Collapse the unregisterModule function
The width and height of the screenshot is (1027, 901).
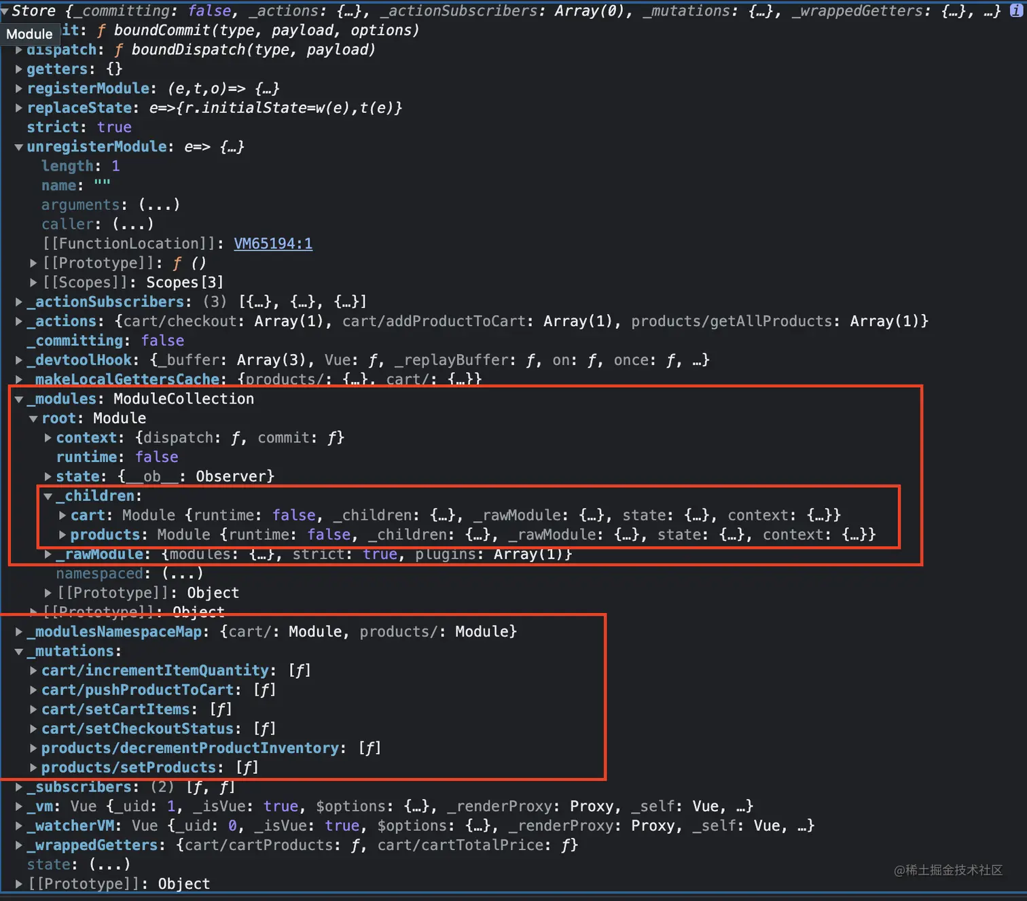(x=19, y=147)
